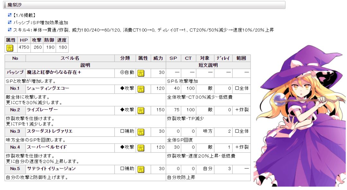
Task: Click the 光 icon in the パッシブ row
Action: (x=141, y=73)
